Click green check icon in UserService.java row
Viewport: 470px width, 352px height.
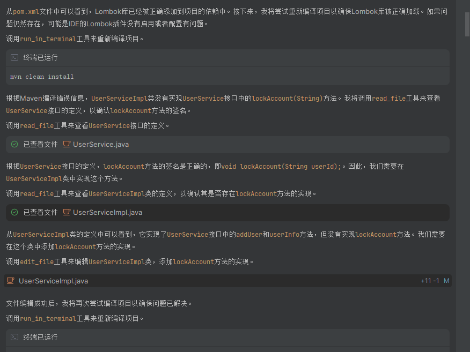click(14, 144)
